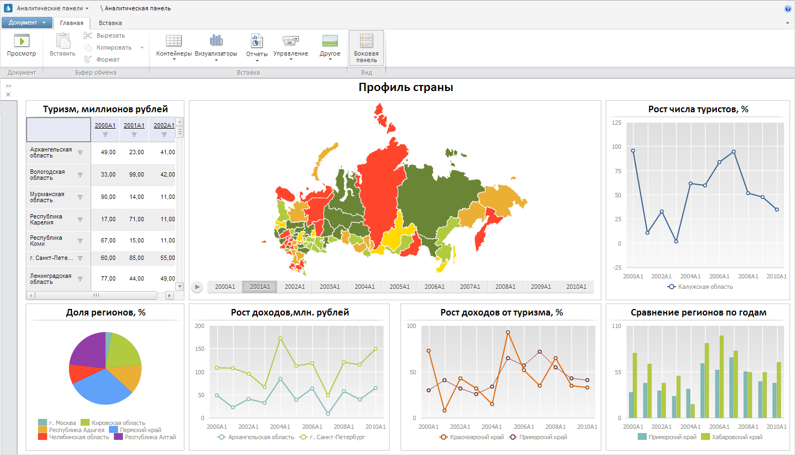Click Копировать in the clipboard group

click(x=113, y=47)
